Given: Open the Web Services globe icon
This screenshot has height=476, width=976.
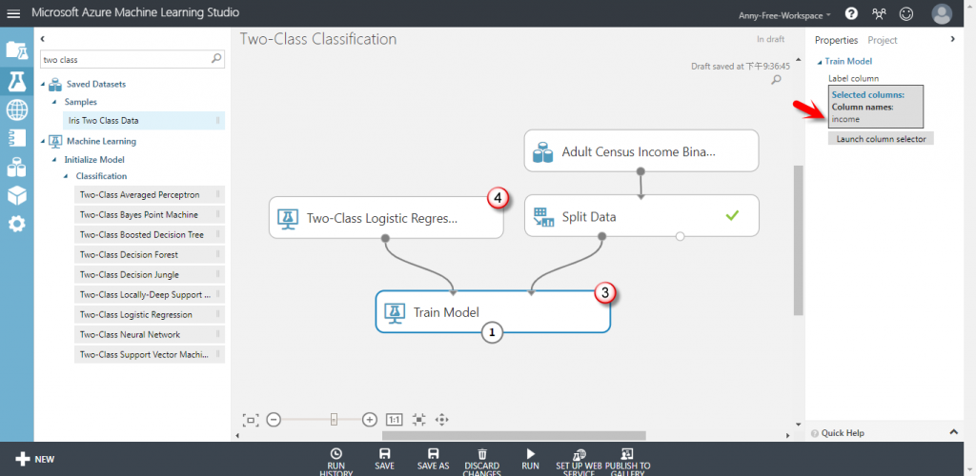Looking at the screenshot, I should coord(17,110).
